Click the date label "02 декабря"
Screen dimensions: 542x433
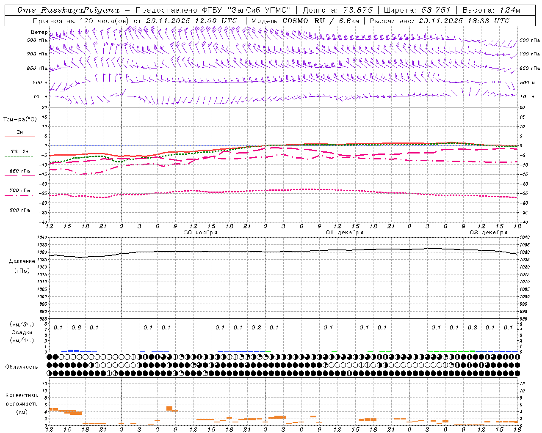(489, 233)
